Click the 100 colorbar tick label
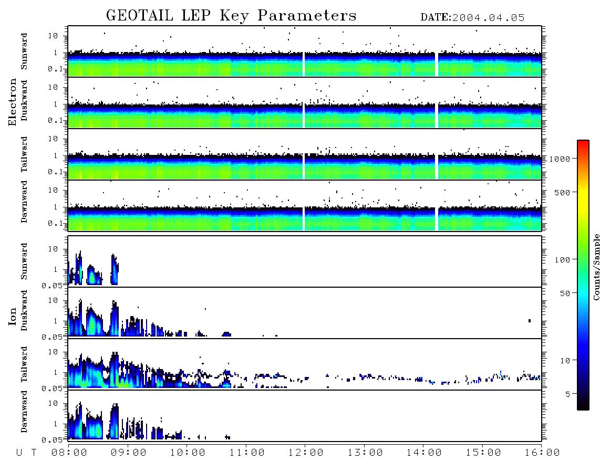The width and height of the screenshot is (600, 462). tap(563, 260)
